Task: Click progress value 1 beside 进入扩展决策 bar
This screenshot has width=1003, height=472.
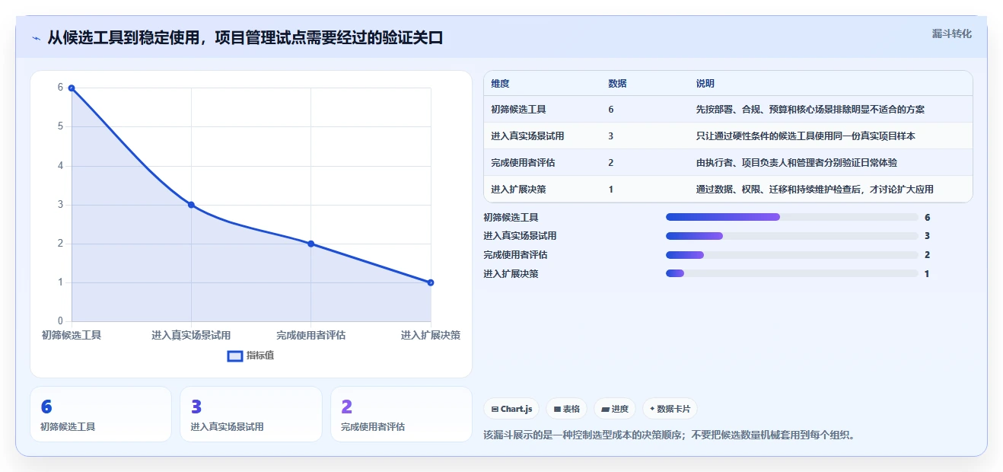Action: coord(927,274)
